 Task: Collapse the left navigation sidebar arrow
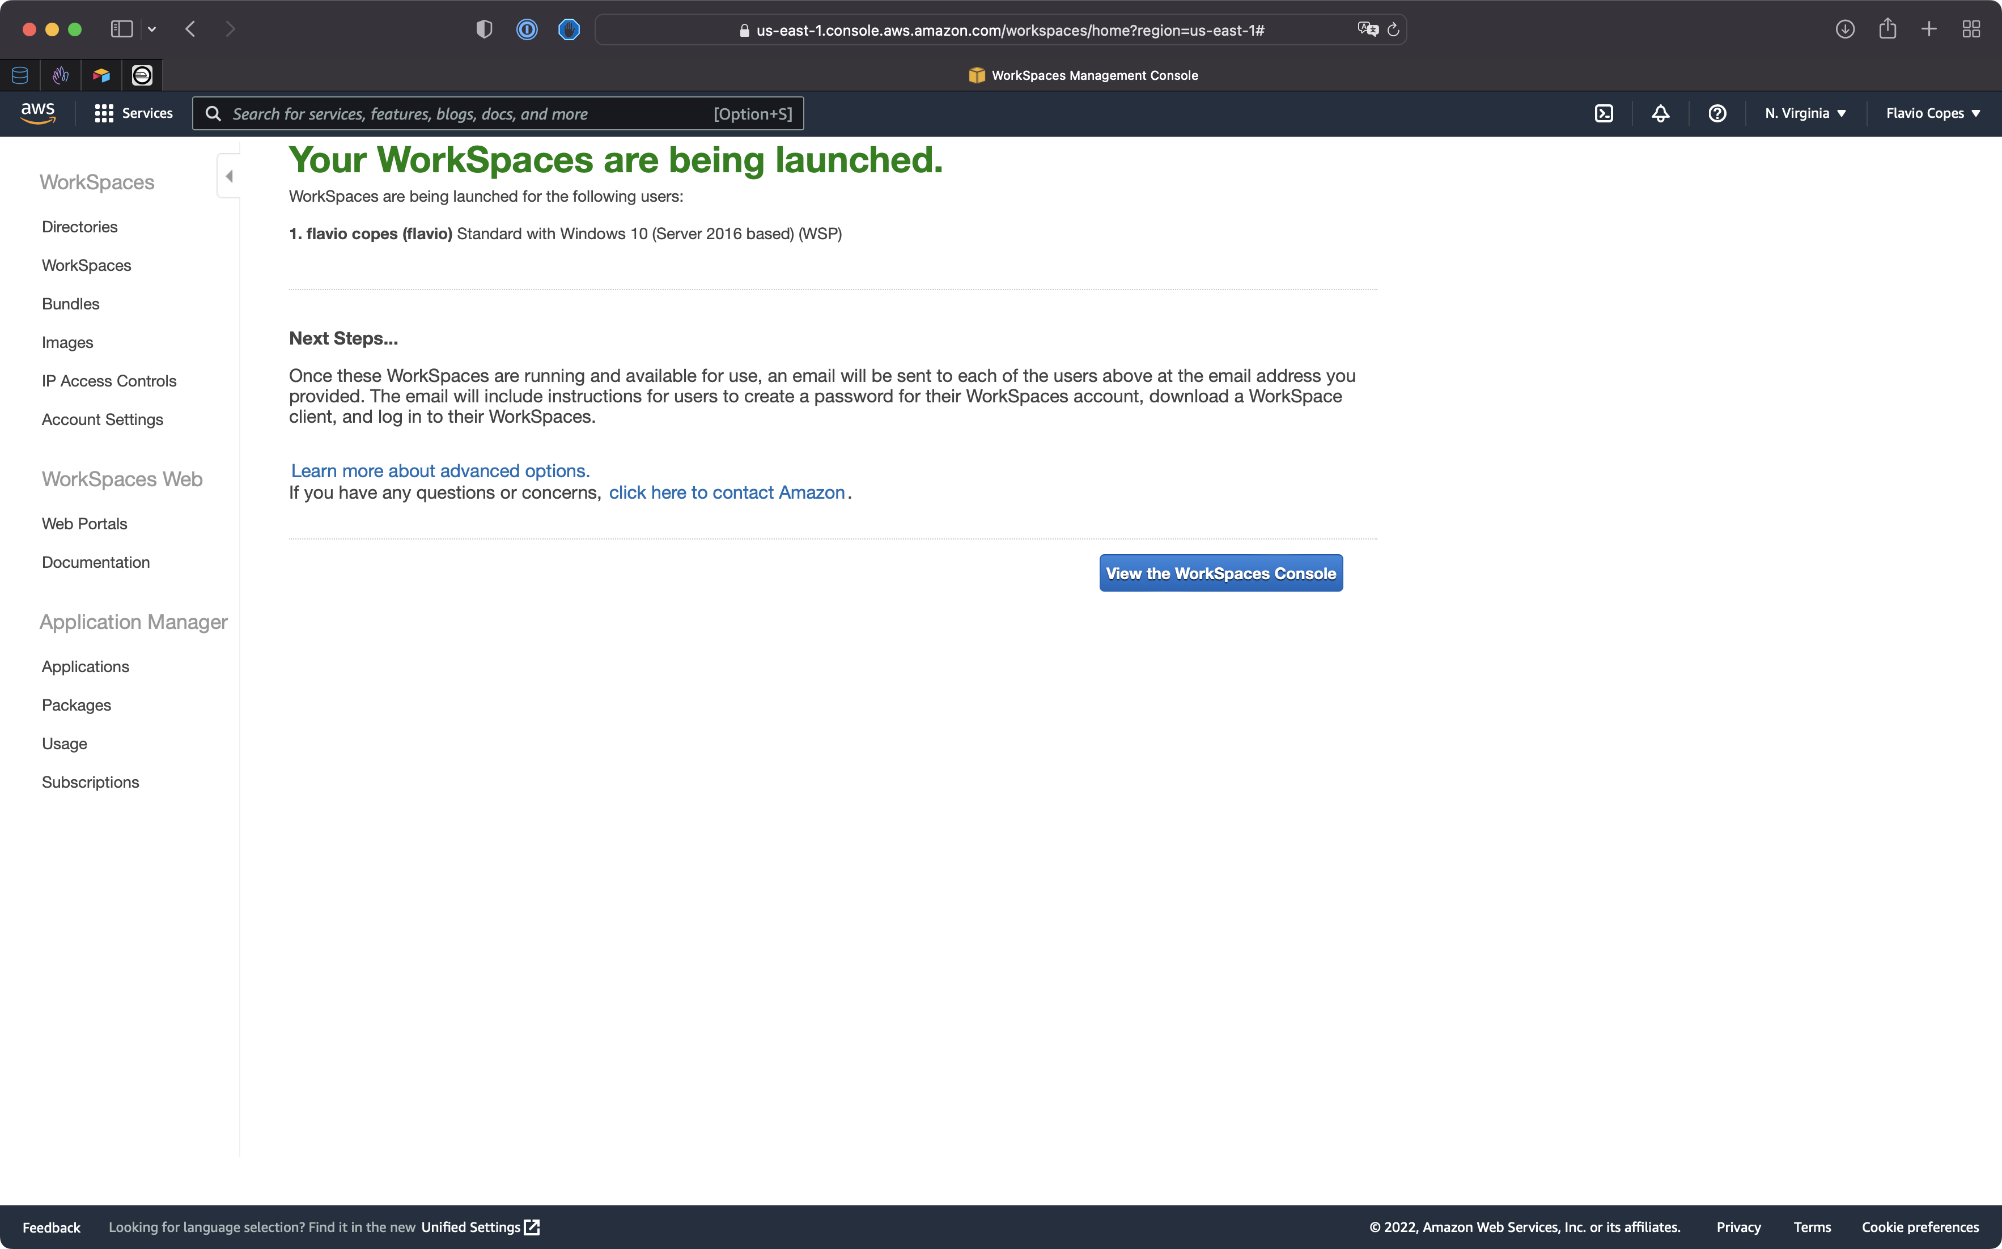point(229,176)
